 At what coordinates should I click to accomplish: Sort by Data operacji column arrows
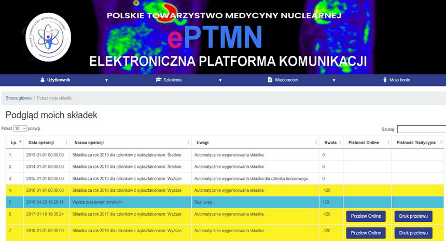(x=66, y=143)
